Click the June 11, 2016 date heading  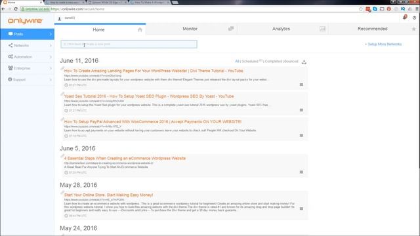click(x=79, y=61)
